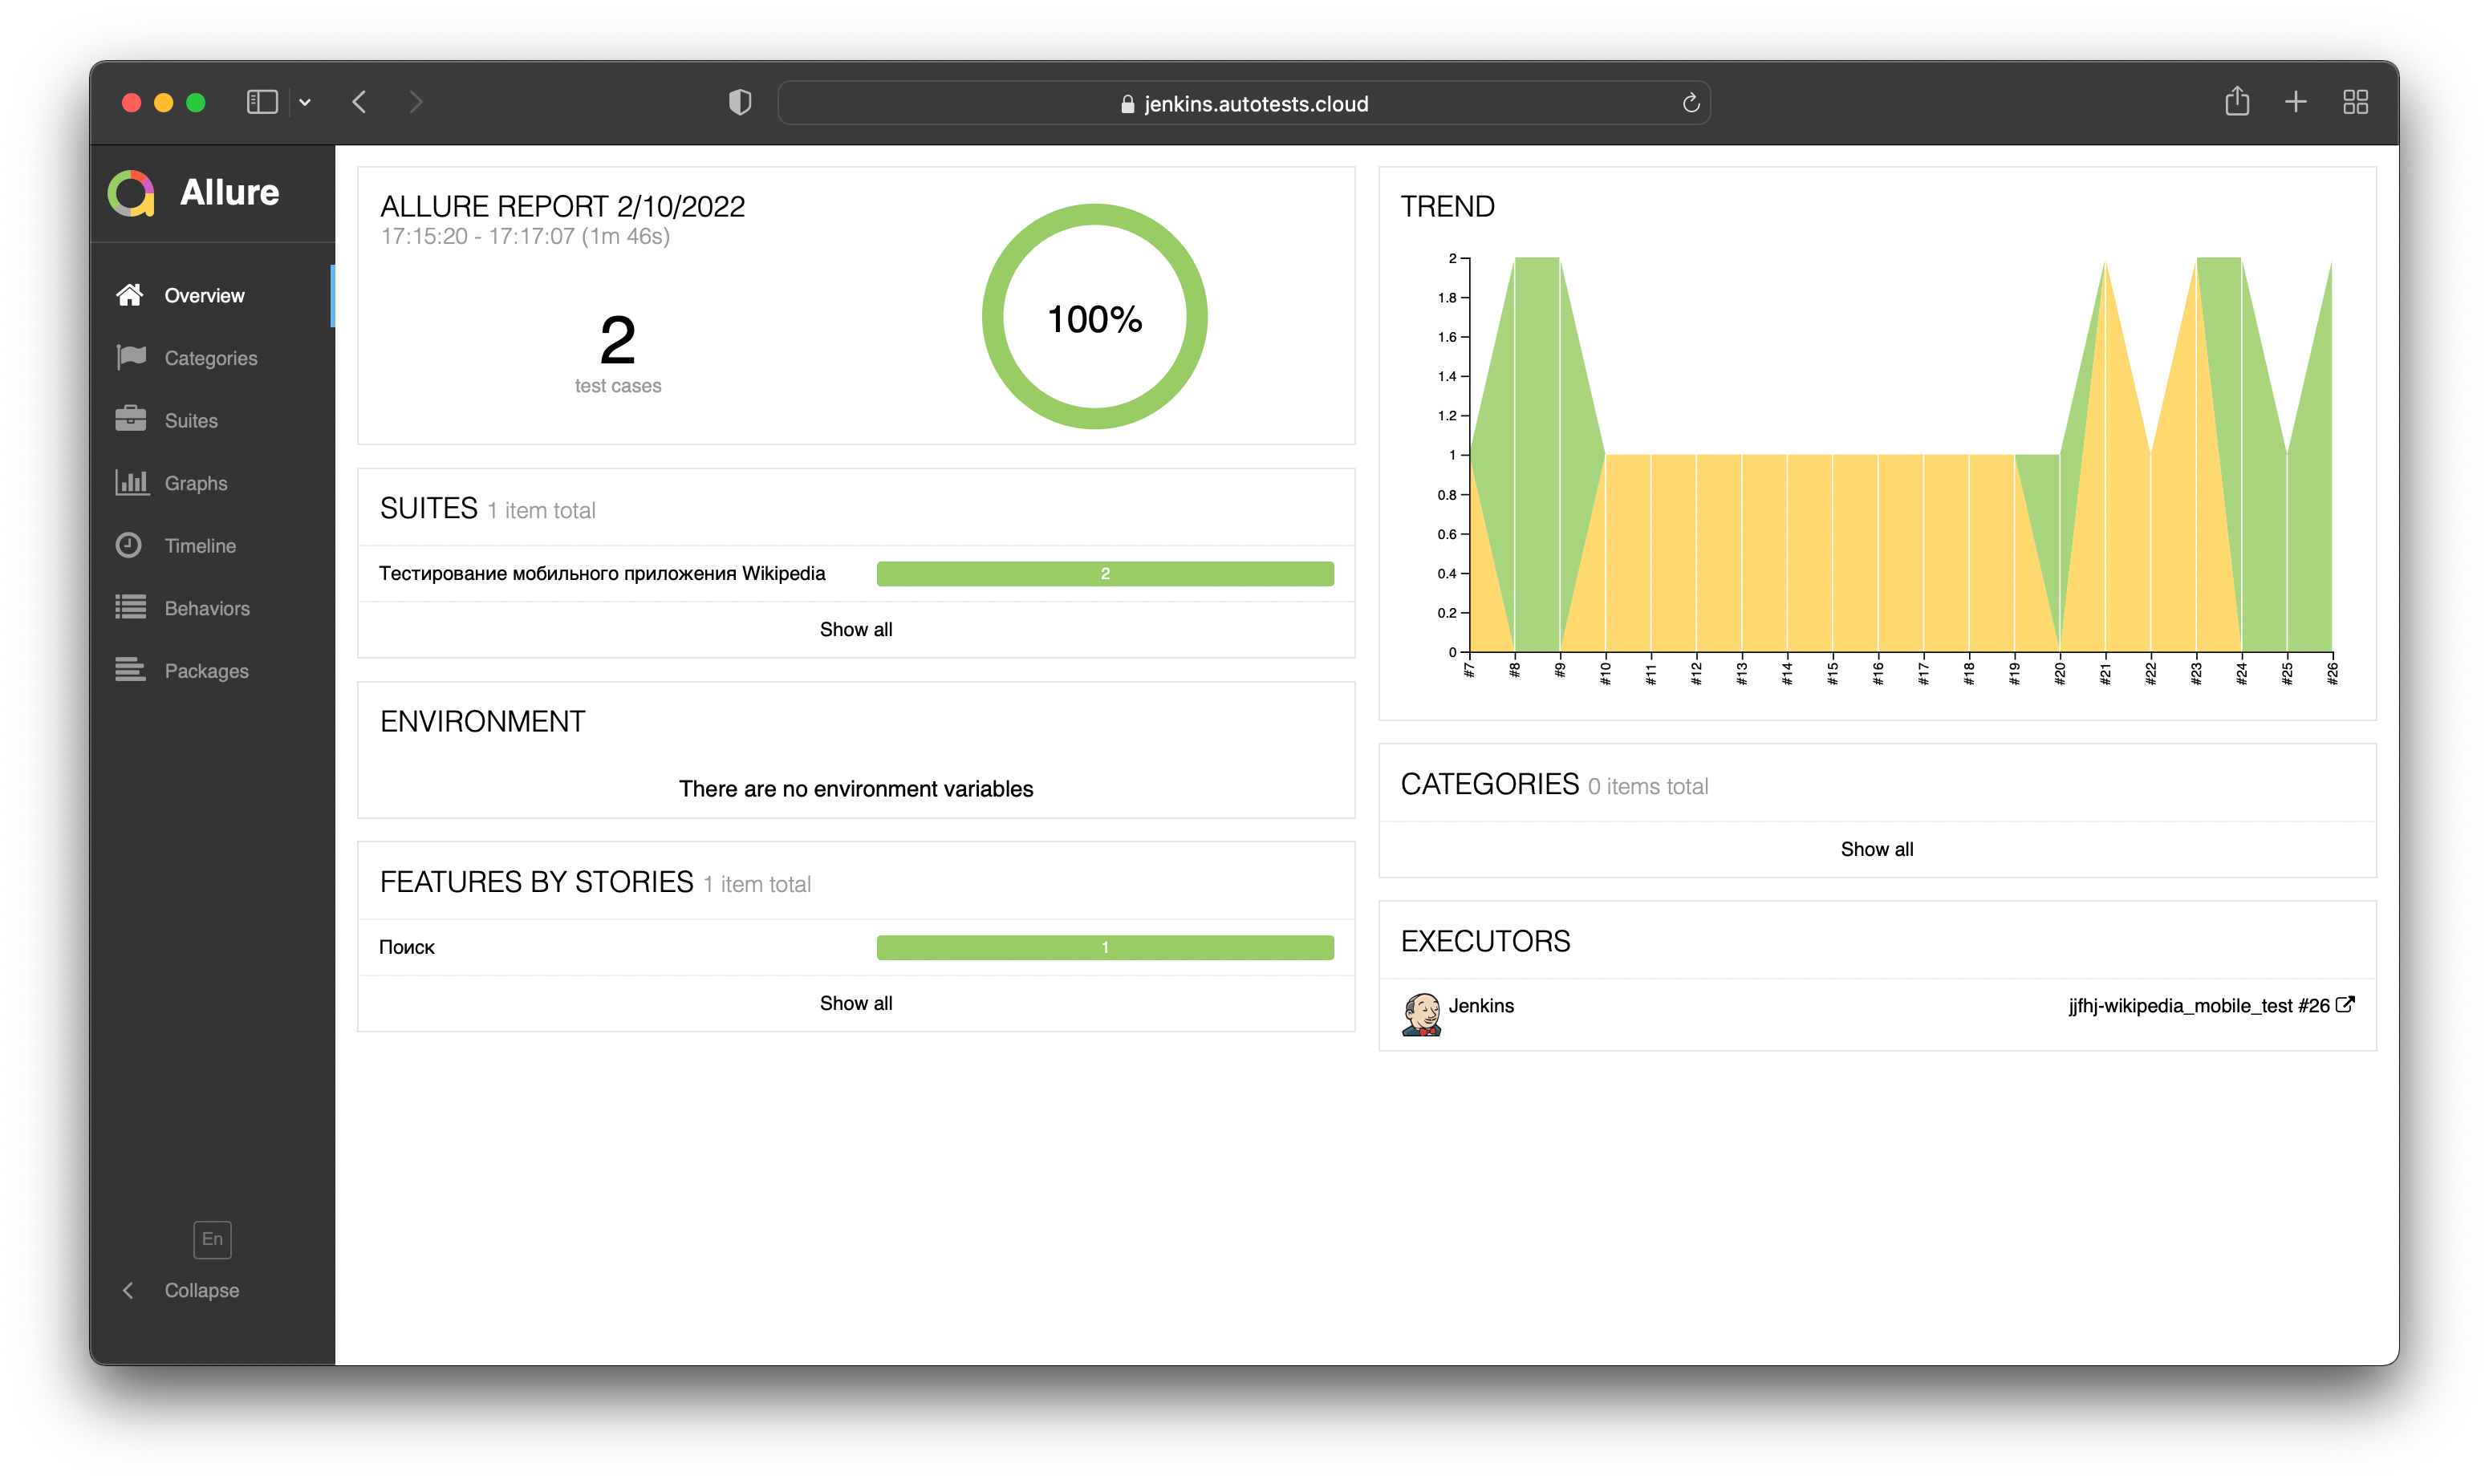Click the Allure logo icon
The image size is (2489, 1484).
(132, 193)
